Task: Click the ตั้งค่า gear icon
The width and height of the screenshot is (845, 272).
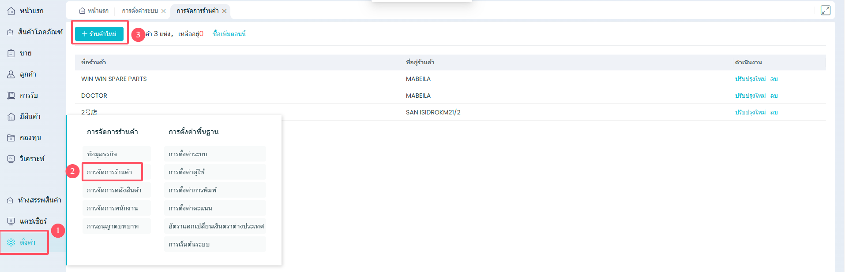Action: tap(11, 243)
